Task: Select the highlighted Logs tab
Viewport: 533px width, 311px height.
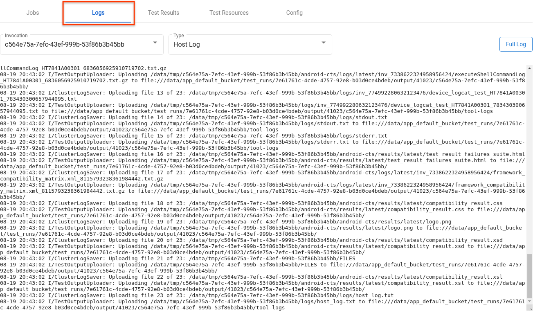Action: click(98, 13)
